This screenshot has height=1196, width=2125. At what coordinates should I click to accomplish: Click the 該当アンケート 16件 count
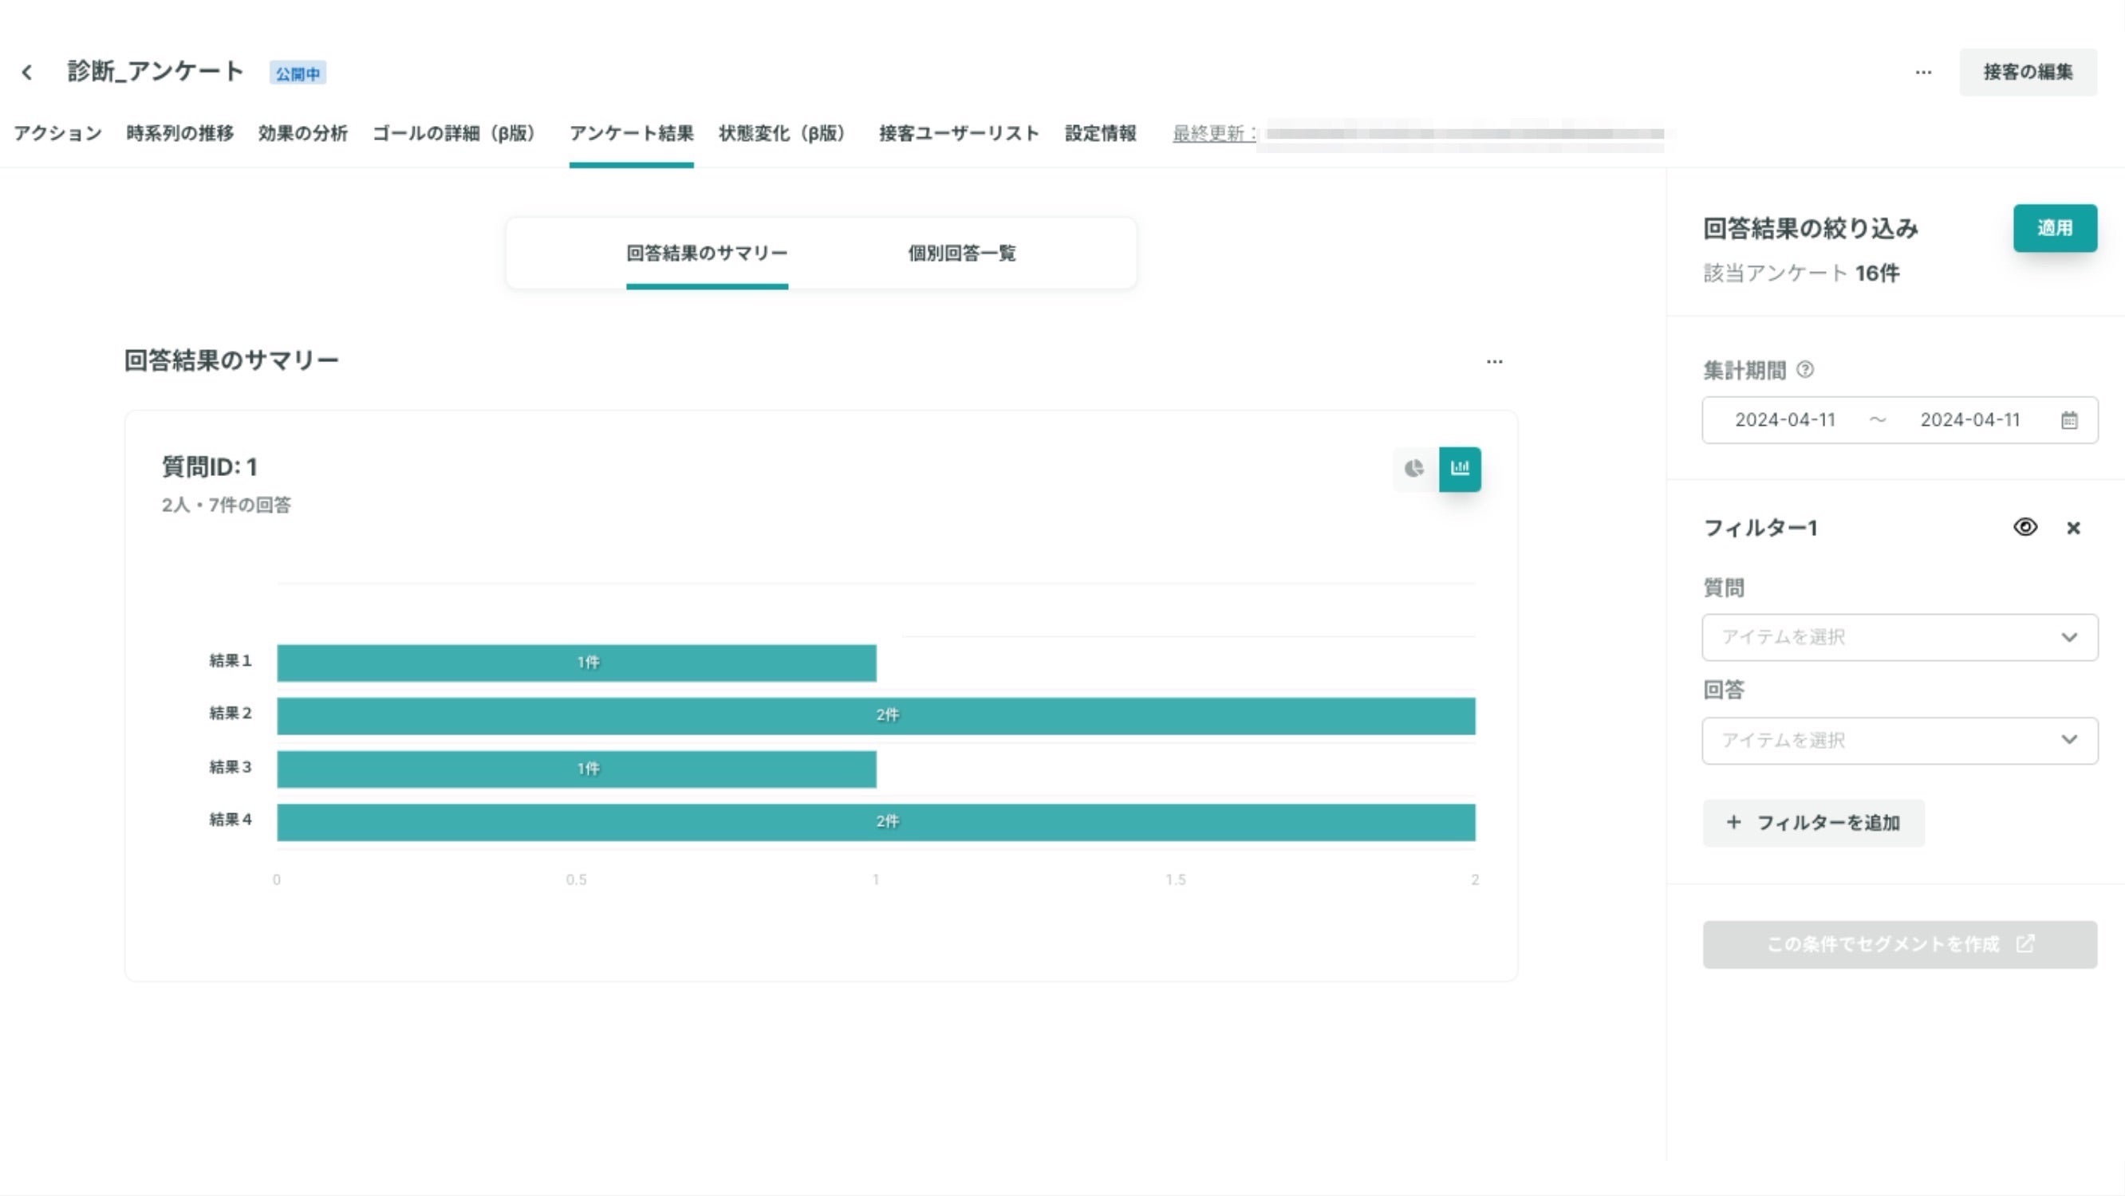coord(1801,273)
